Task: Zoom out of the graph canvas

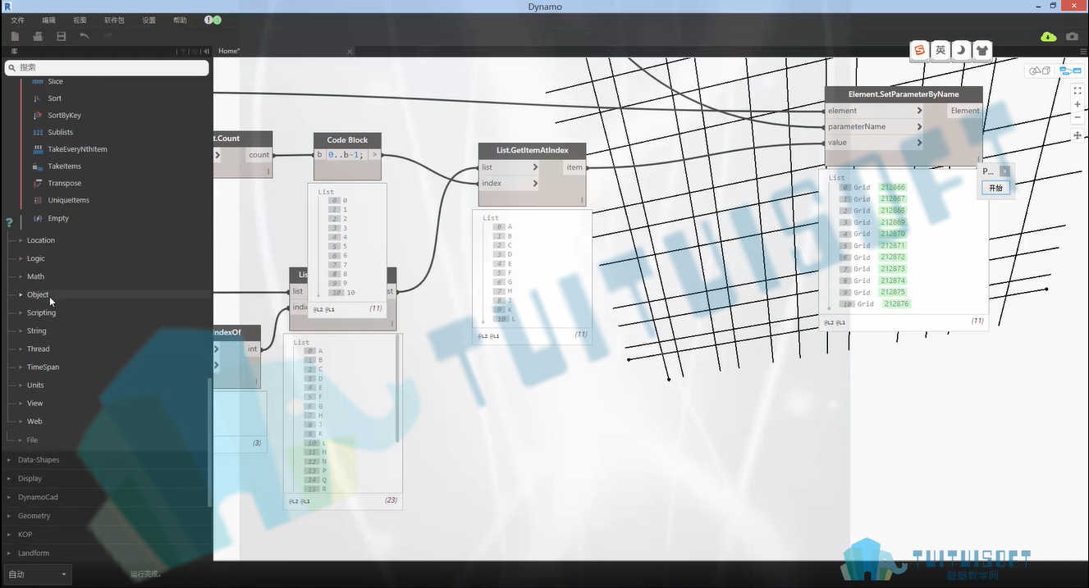Action: click(x=1078, y=117)
